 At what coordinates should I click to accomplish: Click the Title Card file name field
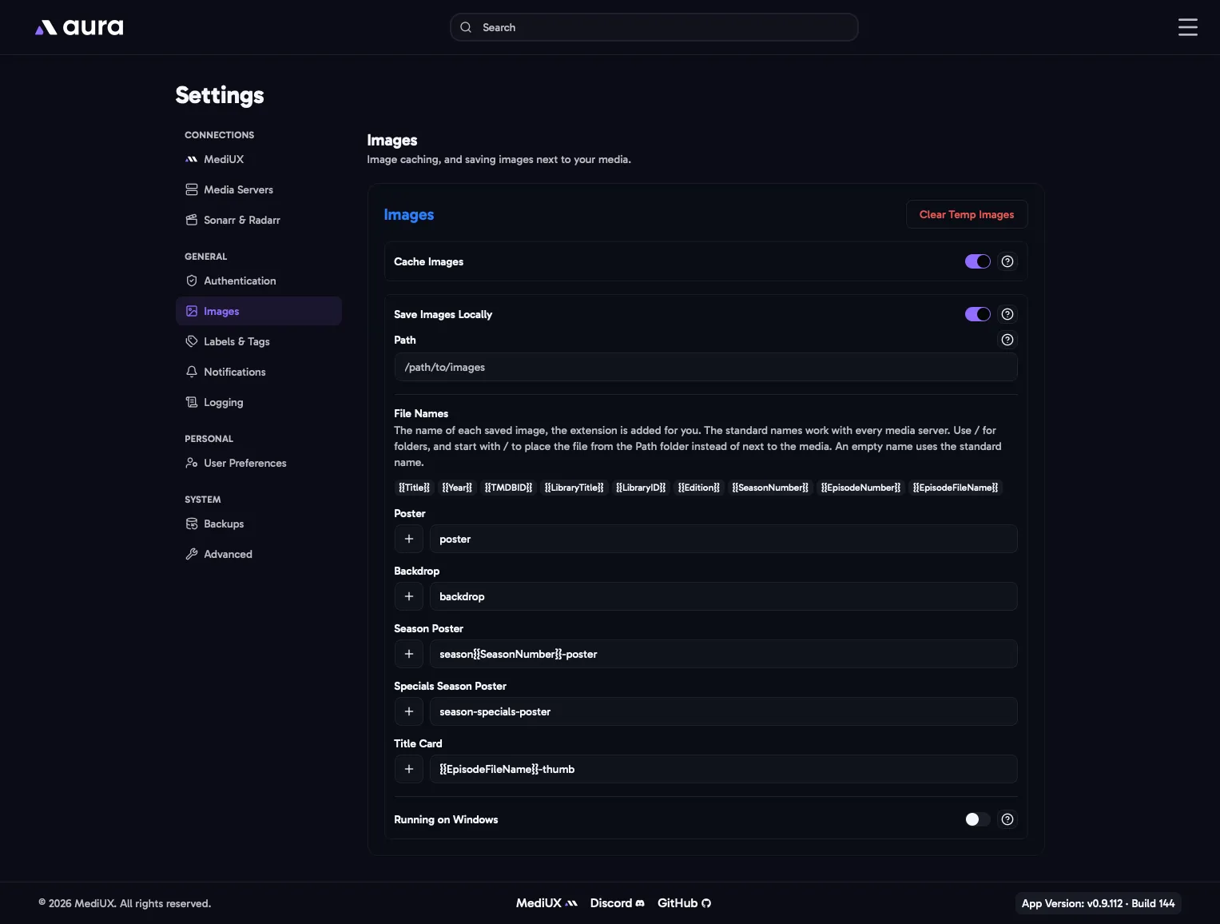click(724, 769)
